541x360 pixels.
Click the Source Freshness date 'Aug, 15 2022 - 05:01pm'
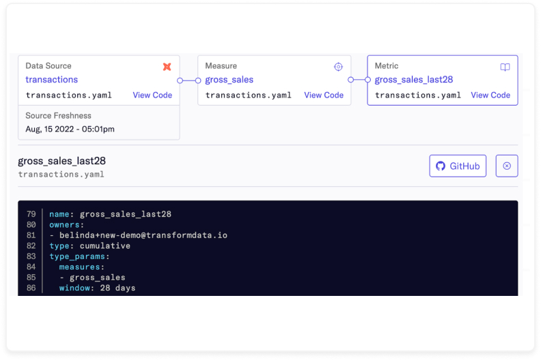click(x=70, y=129)
